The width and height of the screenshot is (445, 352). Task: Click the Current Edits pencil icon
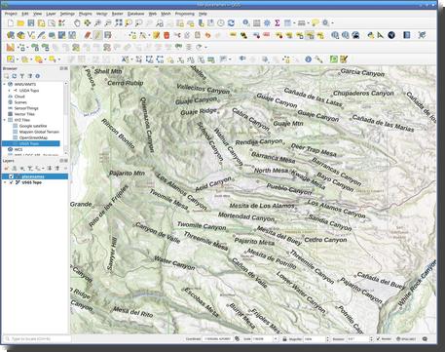pos(88,35)
